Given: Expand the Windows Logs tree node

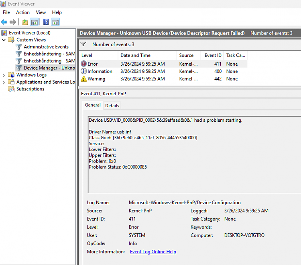Looking at the screenshot, I should [x=4, y=75].
